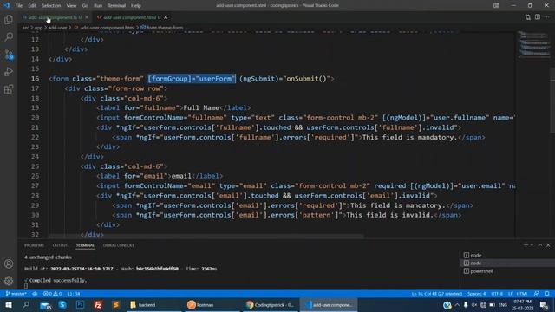Click the master branch status item
Image resolution: width=555 pixels, height=312 pixels.
point(16,294)
